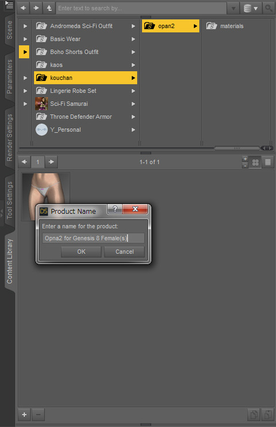Expand the Basic Wear tree node

(x=25, y=39)
